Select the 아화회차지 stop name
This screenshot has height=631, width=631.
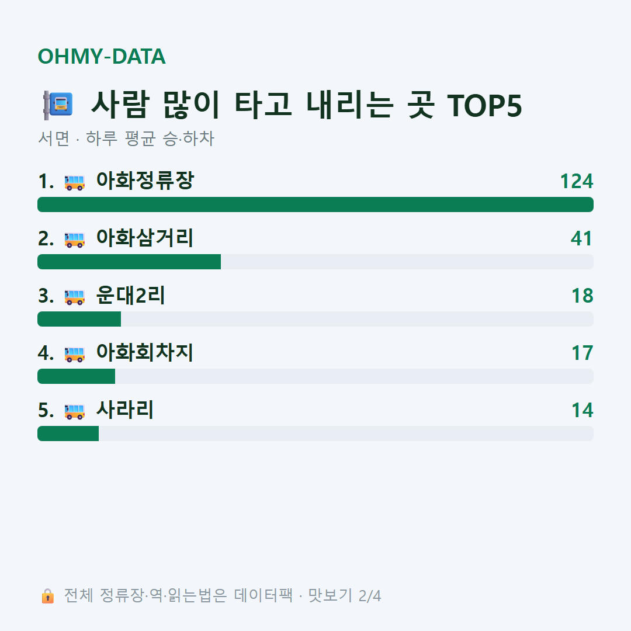coord(145,352)
